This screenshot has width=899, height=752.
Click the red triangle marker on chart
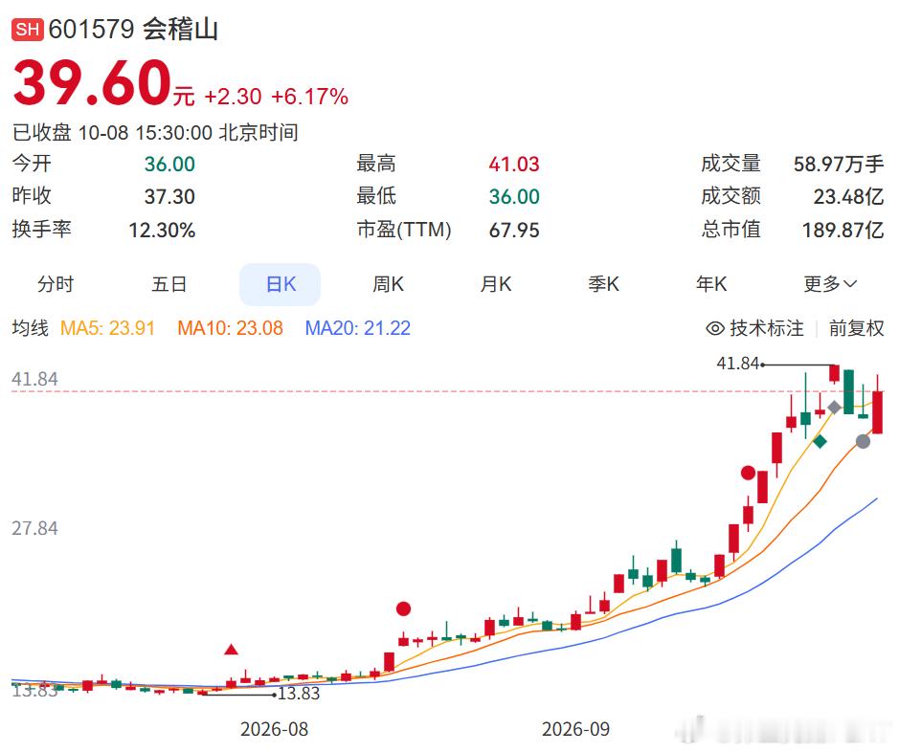point(231,650)
